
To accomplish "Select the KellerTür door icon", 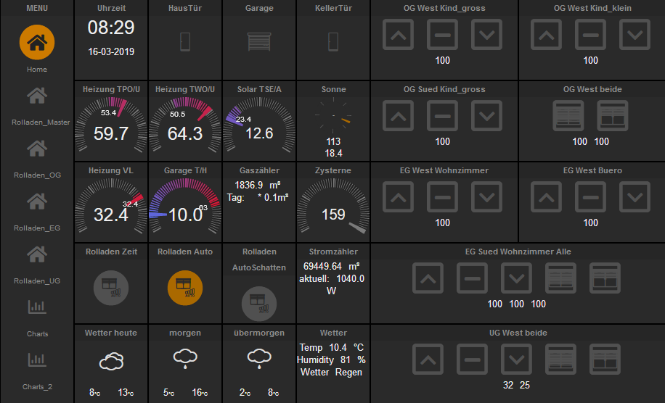I will (x=333, y=42).
